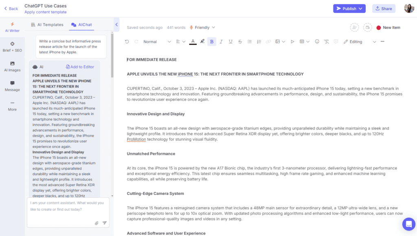Open the AI Writer sidebar panel
Screen dimensions: 417x236
(x=12, y=27)
